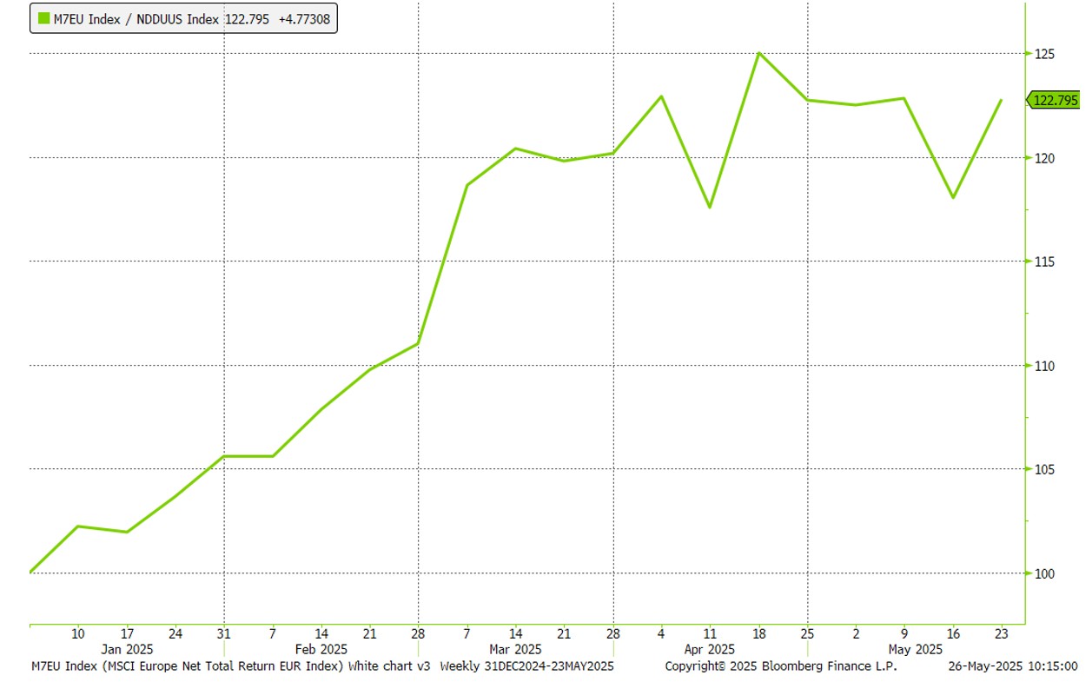Click the line's dip at April 11
Screen dimensions: 1092x682
710,207
